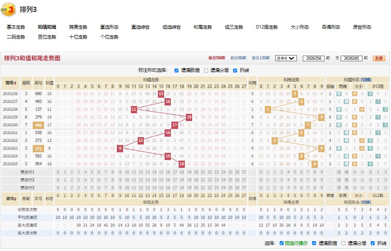Open the 跨度走势 tab

(x=78, y=27)
